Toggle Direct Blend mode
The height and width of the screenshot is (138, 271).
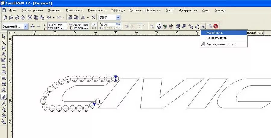click(159, 26)
